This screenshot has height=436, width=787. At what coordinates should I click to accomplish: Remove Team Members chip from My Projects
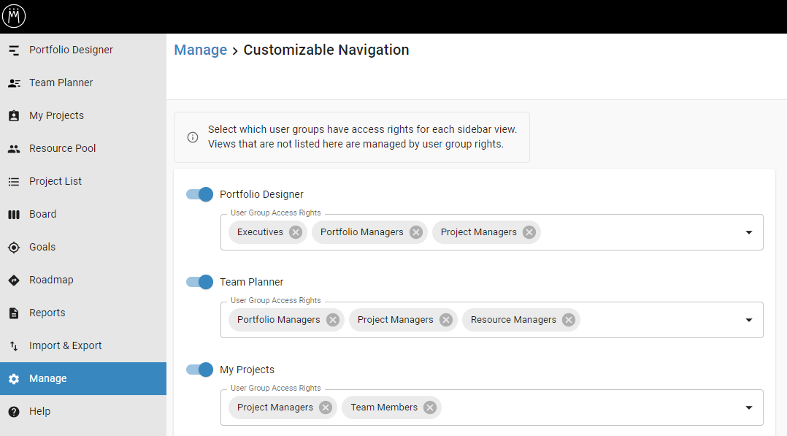click(x=429, y=408)
